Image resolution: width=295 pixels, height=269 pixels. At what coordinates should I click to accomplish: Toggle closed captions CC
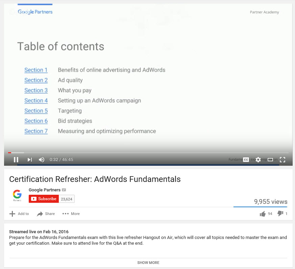(246, 160)
